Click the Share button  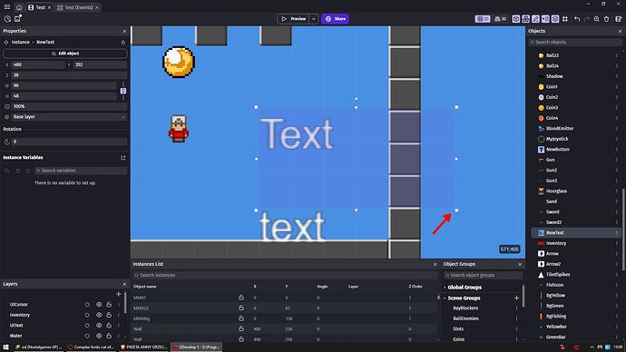[335, 19]
